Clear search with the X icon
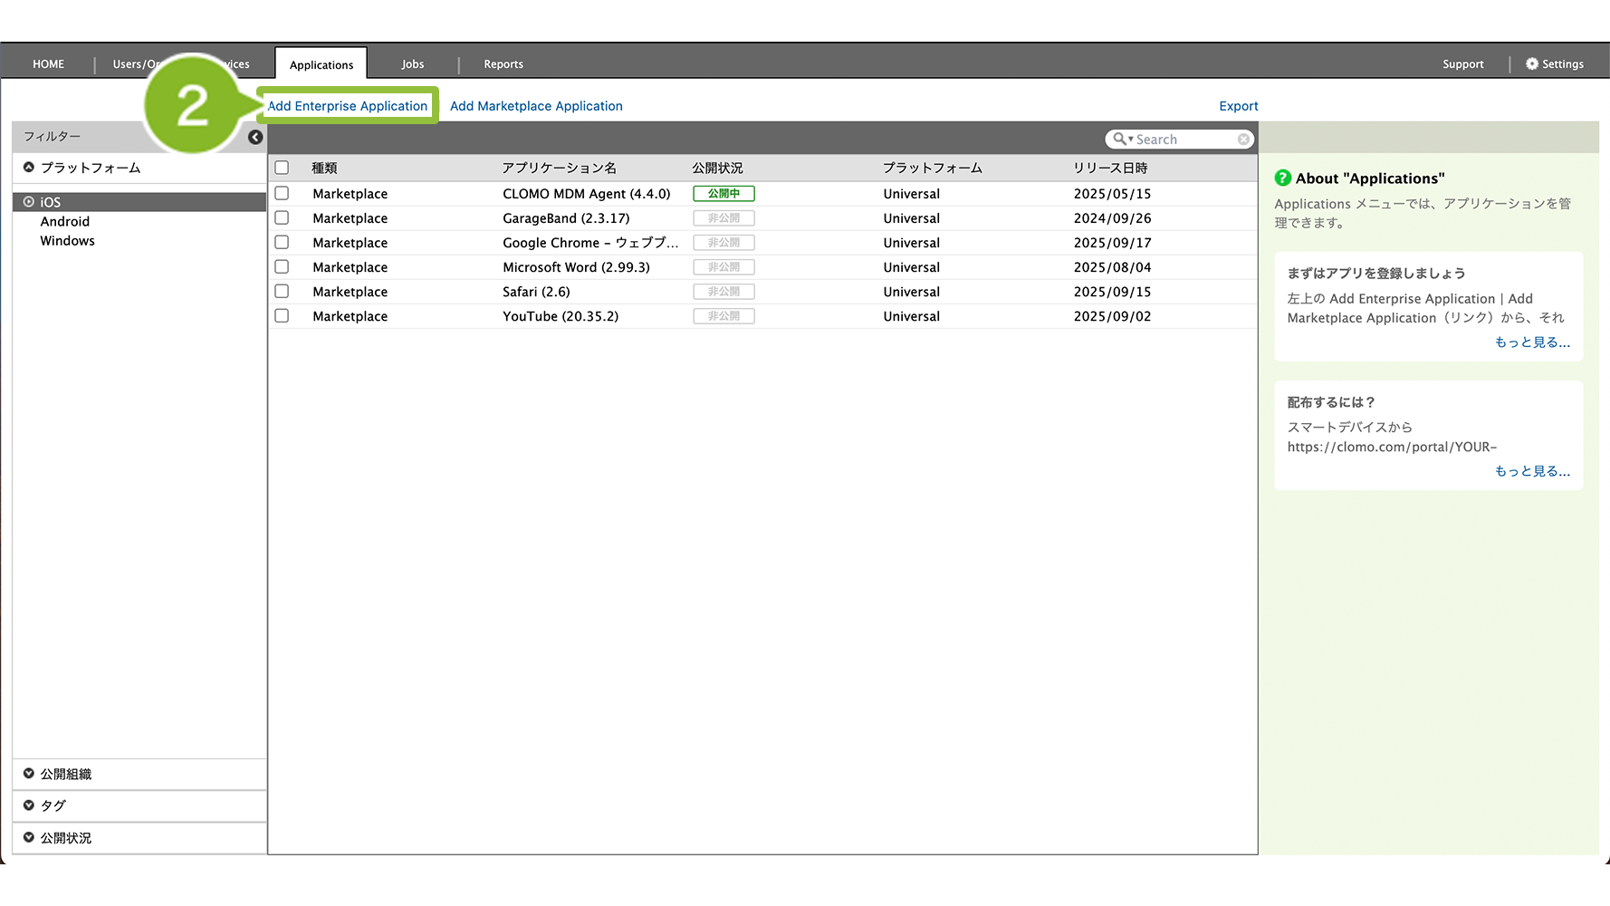Image resolution: width=1610 pixels, height=906 pixels. (x=1243, y=140)
